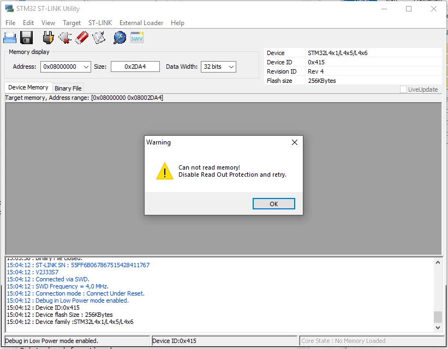Open the SWV viewer icon
Screen dimensions: 448x349
(x=137, y=38)
